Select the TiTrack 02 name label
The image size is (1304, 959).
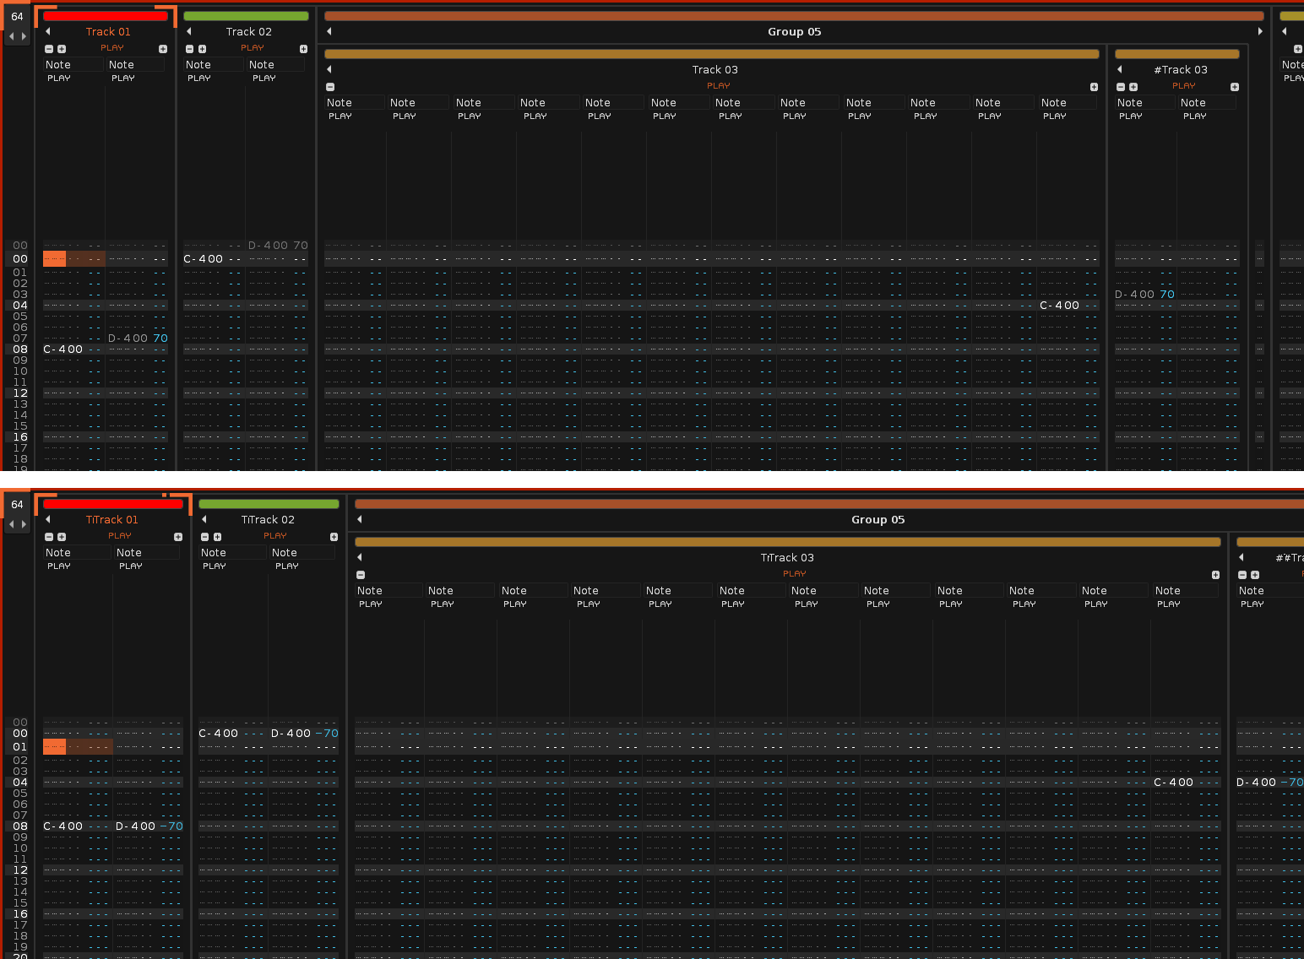point(268,520)
